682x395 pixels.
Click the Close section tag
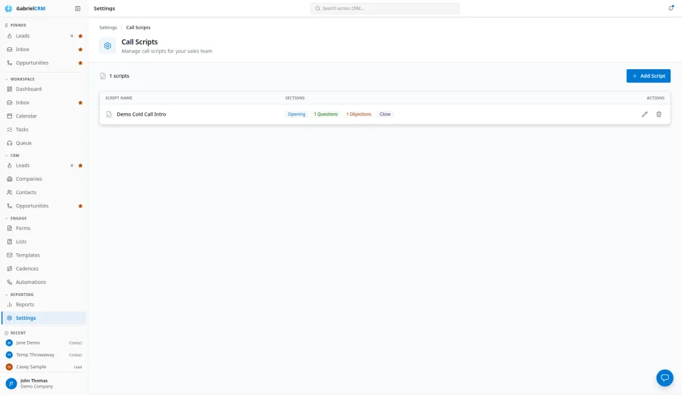385,114
